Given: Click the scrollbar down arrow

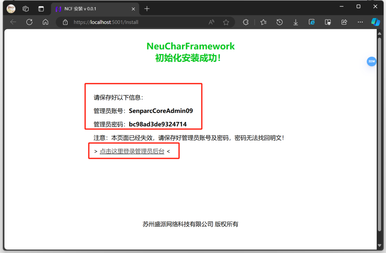Looking at the screenshot, I should click(379, 245).
